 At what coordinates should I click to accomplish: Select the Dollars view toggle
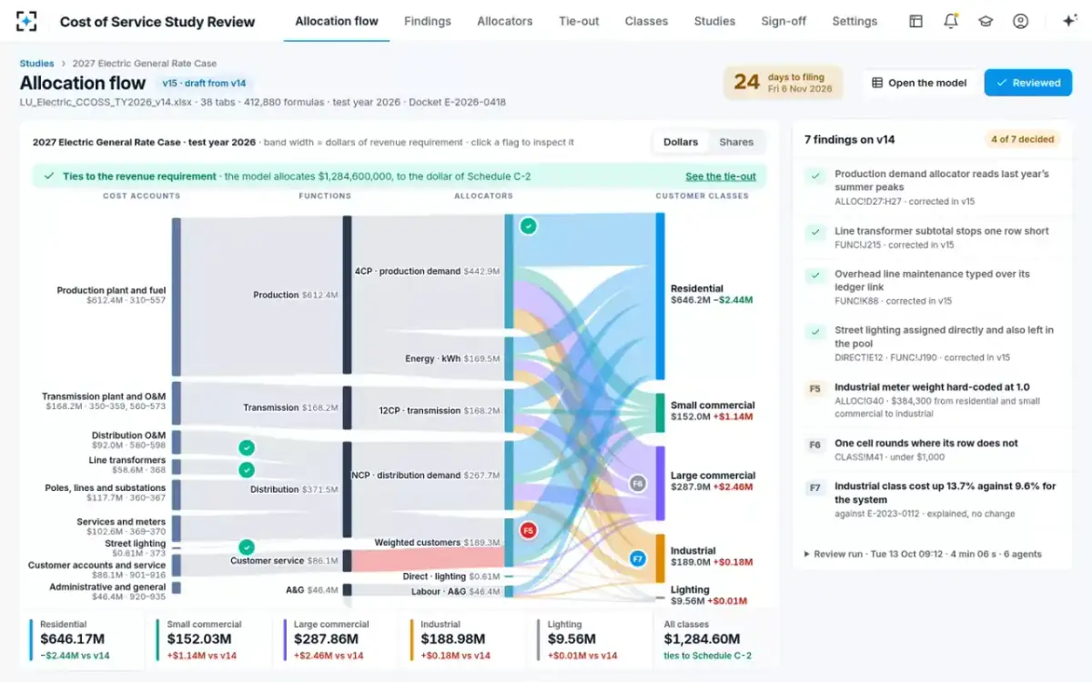681,142
